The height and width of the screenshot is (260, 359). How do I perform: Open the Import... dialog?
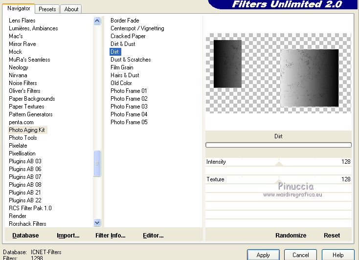tap(68, 235)
